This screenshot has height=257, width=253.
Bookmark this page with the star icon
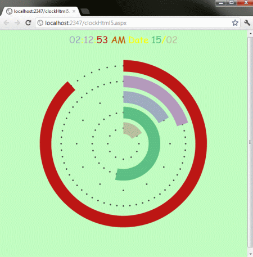[235, 23]
